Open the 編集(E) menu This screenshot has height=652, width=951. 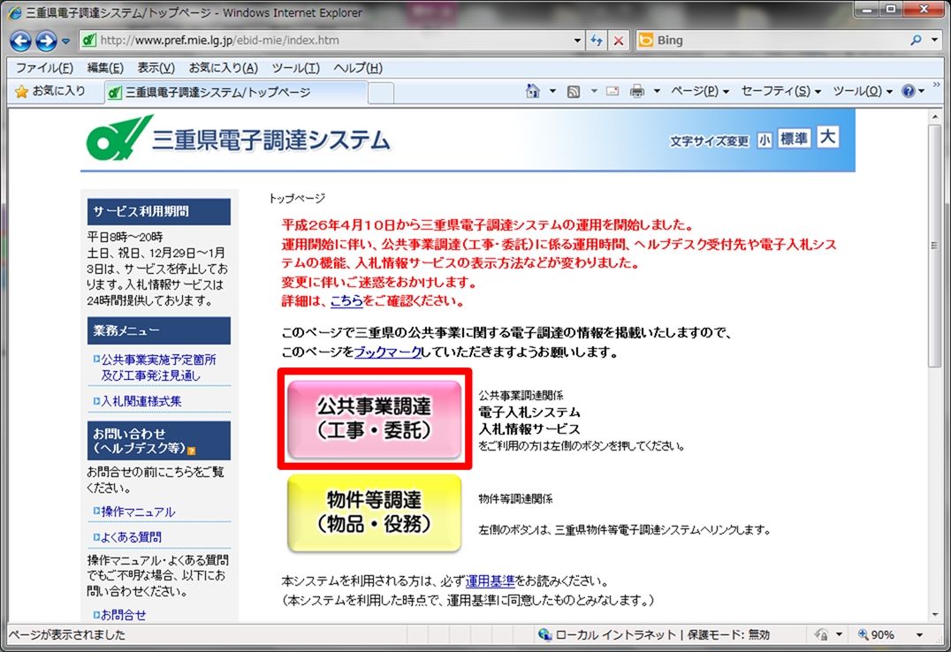(105, 68)
